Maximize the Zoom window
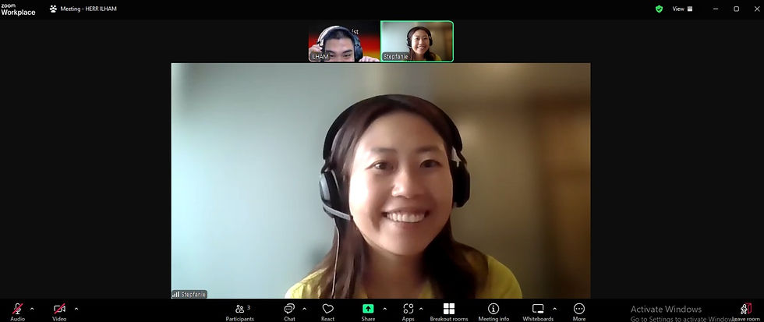Image resolution: width=764 pixels, height=322 pixels. (736, 9)
